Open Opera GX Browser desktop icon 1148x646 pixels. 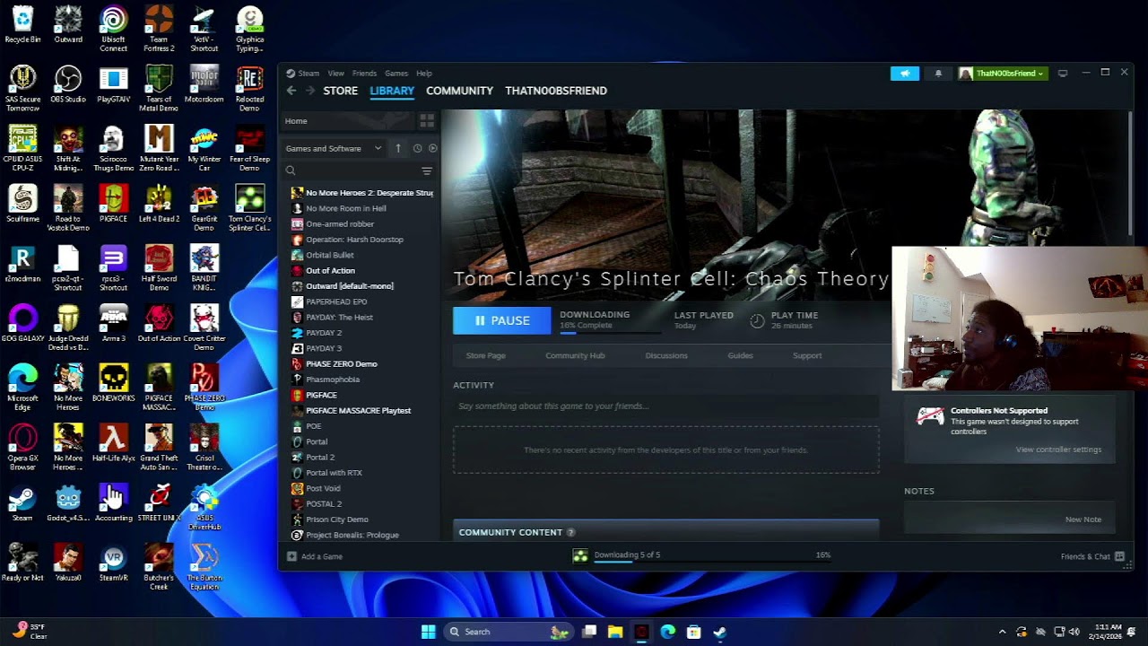22,449
